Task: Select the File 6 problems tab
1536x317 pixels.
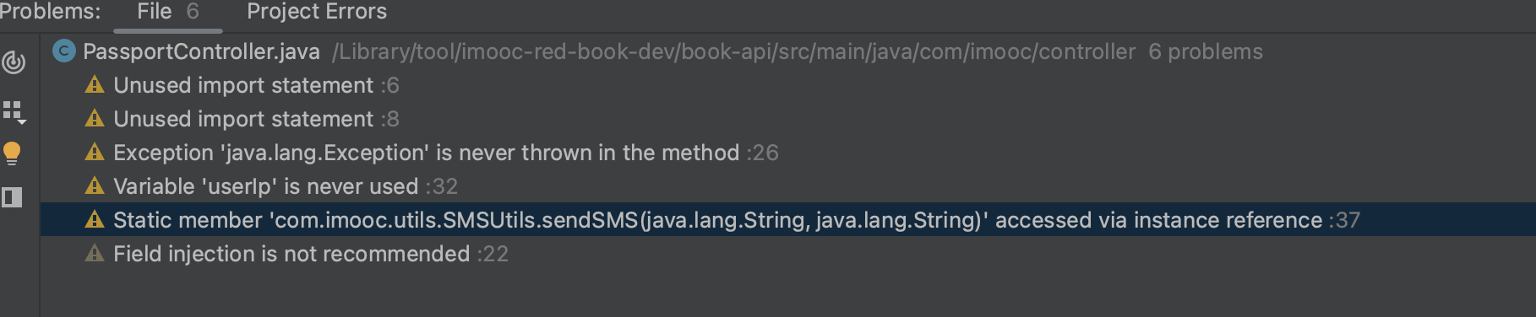Action: click(x=168, y=12)
